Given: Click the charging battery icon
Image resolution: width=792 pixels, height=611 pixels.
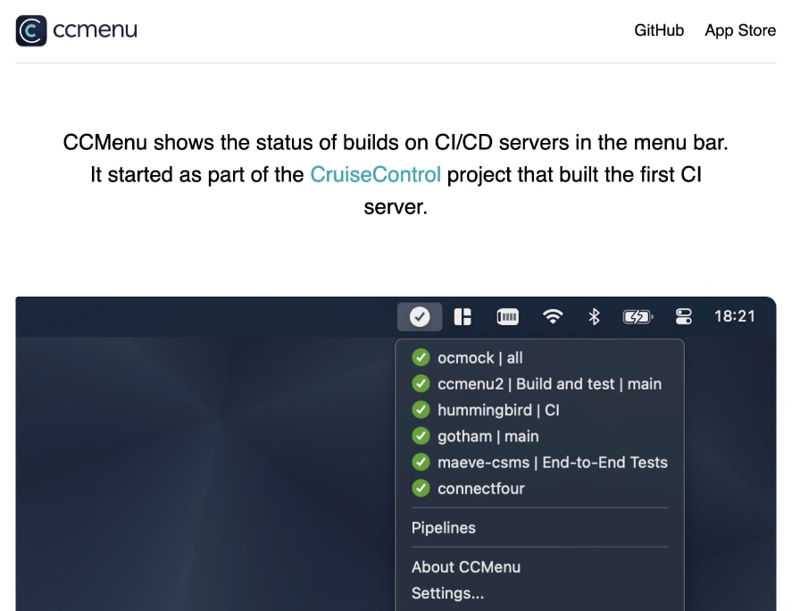Looking at the screenshot, I should 637,316.
